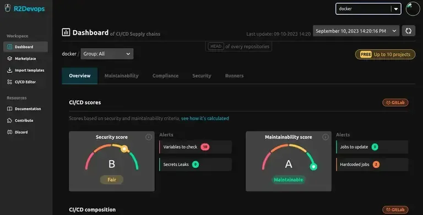This screenshot has height=215, width=423.
Task: Click the FREE Up to 10 projects badge
Action: (385, 54)
